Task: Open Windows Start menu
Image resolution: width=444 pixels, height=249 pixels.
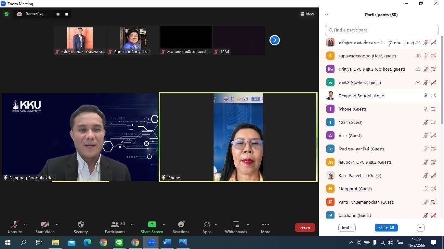Action: tap(7, 243)
